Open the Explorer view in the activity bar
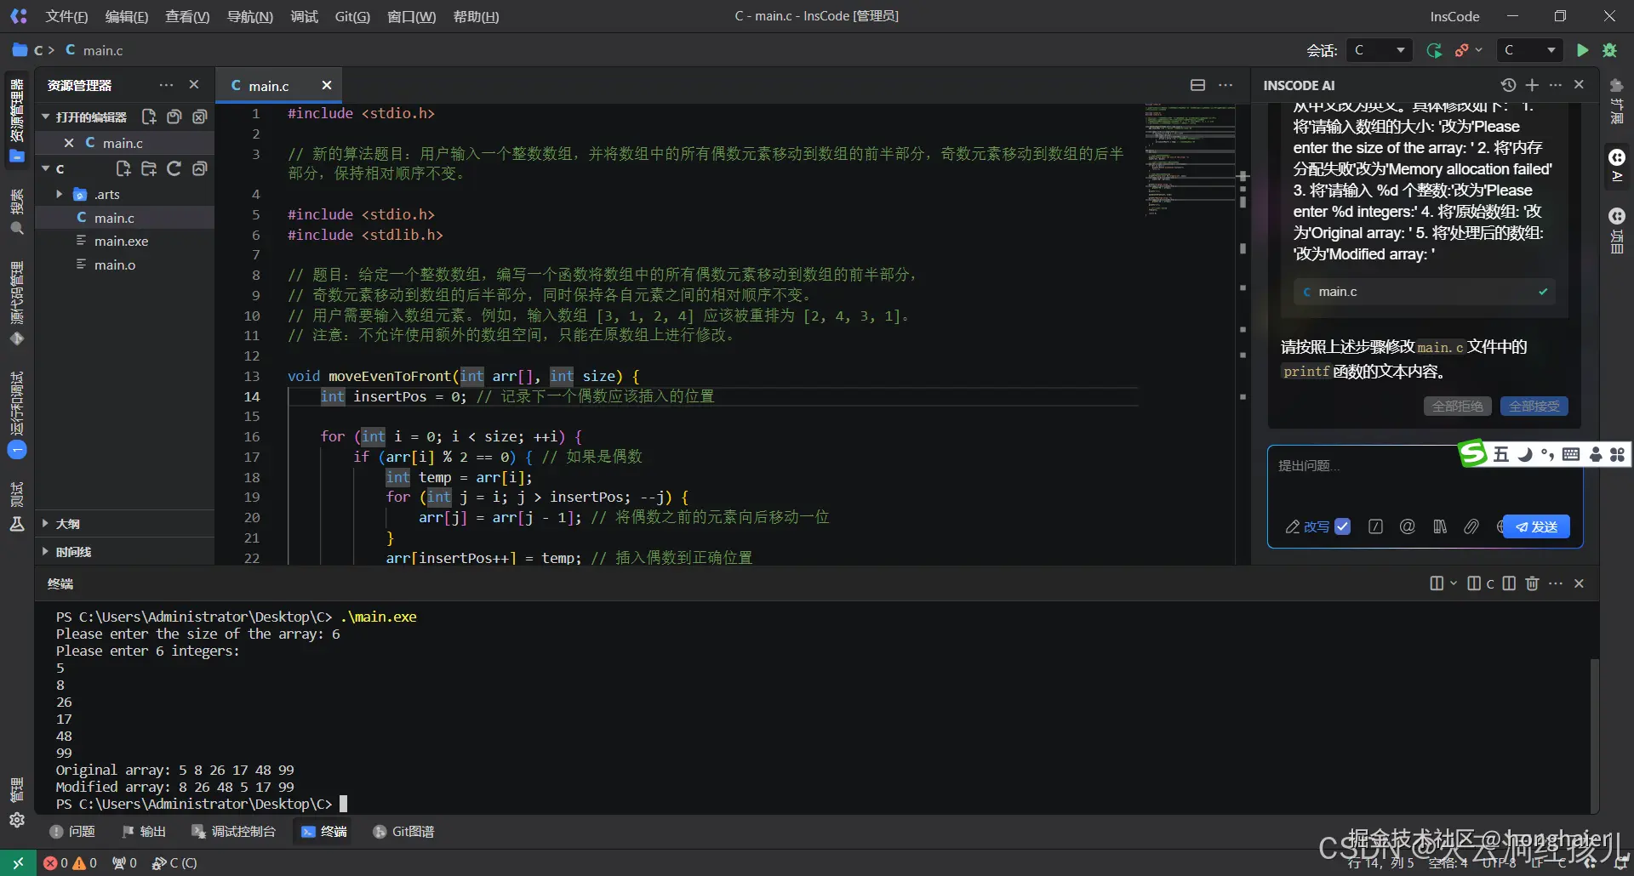The height and width of the screenshot is (876, 1634). pos(17,122)
